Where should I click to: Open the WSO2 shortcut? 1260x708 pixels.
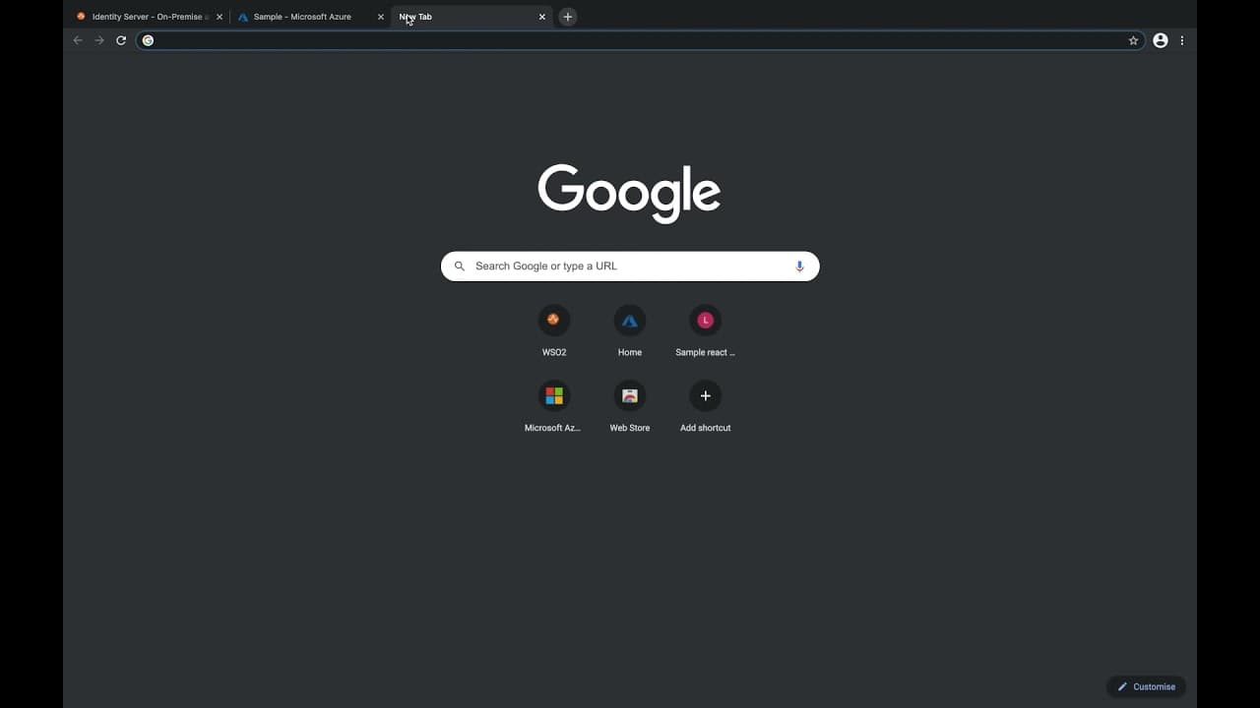[x=554, y=320]
